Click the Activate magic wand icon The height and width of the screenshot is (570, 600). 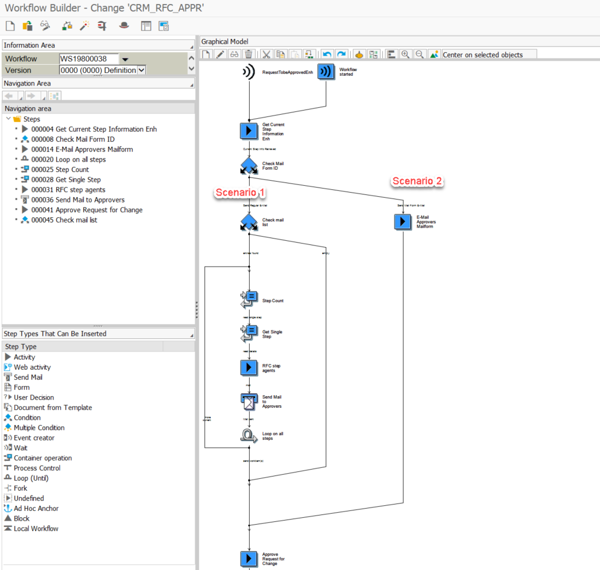(84, 26)
